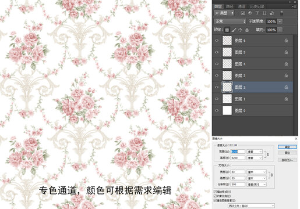
Task: Filter layers by adjustment layer icon
Action: click(x=250, y=13)
